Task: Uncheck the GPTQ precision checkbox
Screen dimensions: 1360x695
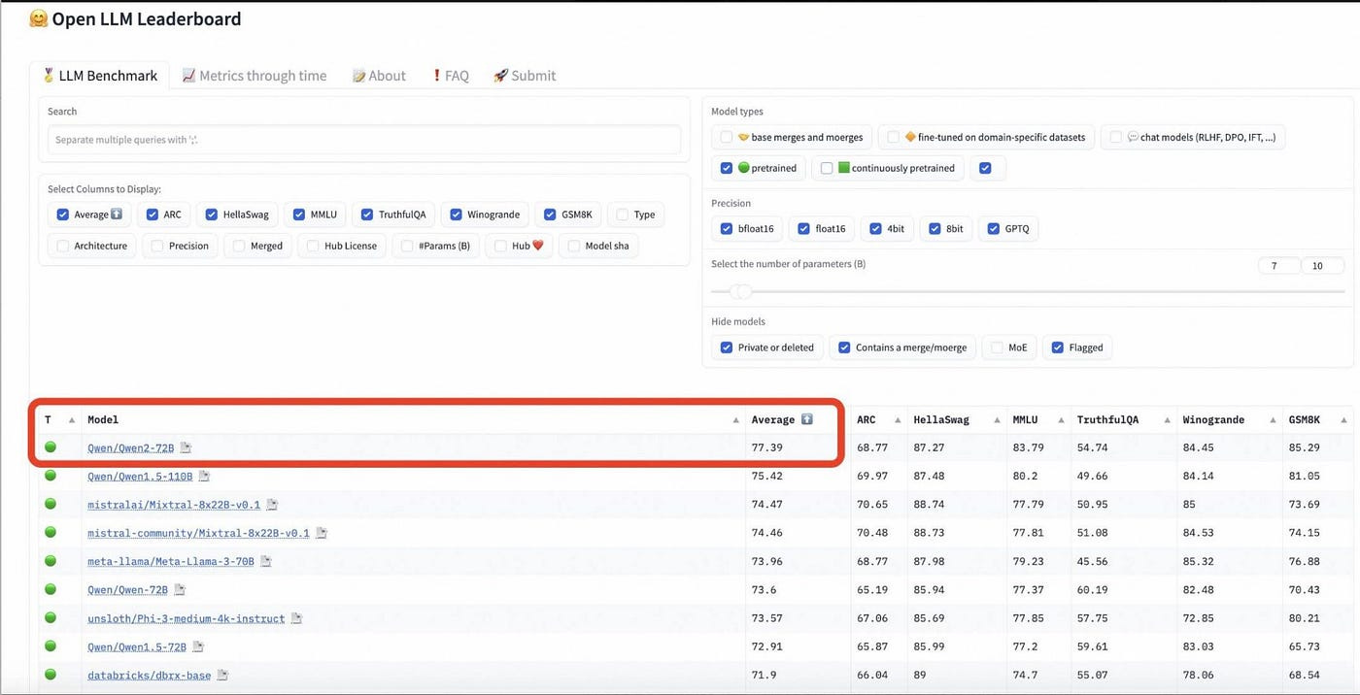Action: (993, 229)
